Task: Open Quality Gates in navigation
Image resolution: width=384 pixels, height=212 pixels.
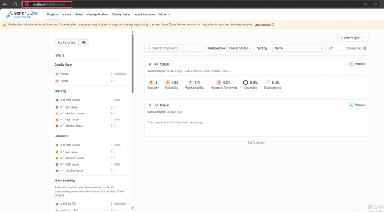Action: pos(121,15)
